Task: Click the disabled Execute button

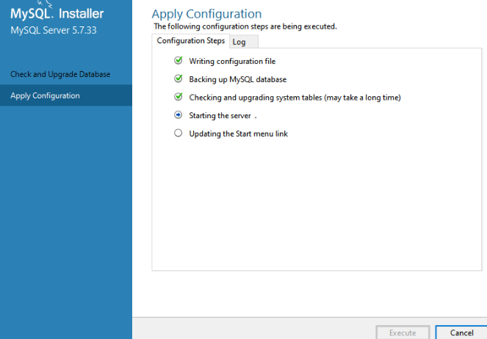Action: click(403, 332)
